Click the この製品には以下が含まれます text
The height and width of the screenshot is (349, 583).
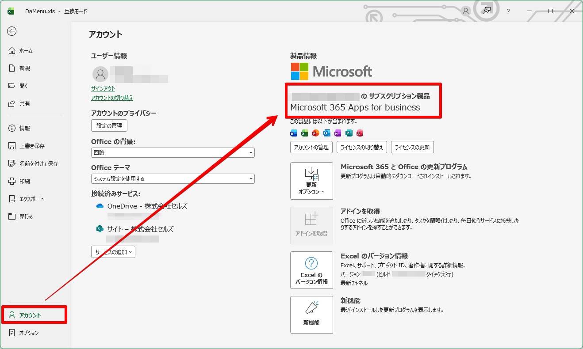click(x=323, y=121)
